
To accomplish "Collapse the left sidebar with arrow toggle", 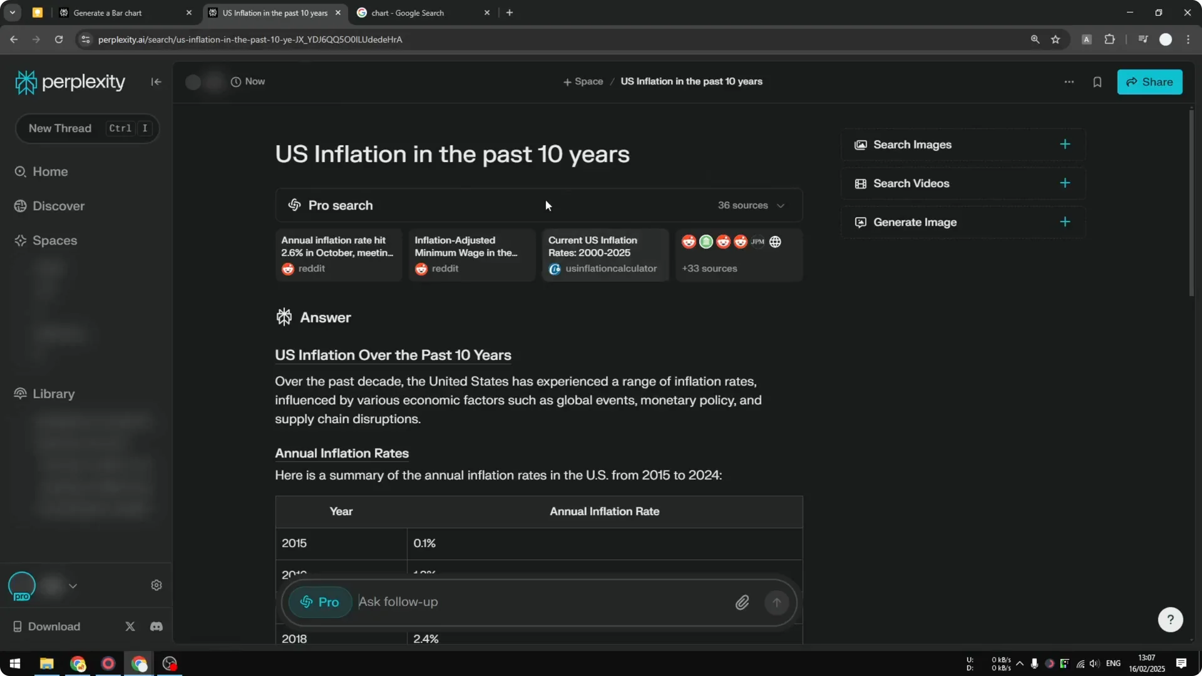I will 156,81.
